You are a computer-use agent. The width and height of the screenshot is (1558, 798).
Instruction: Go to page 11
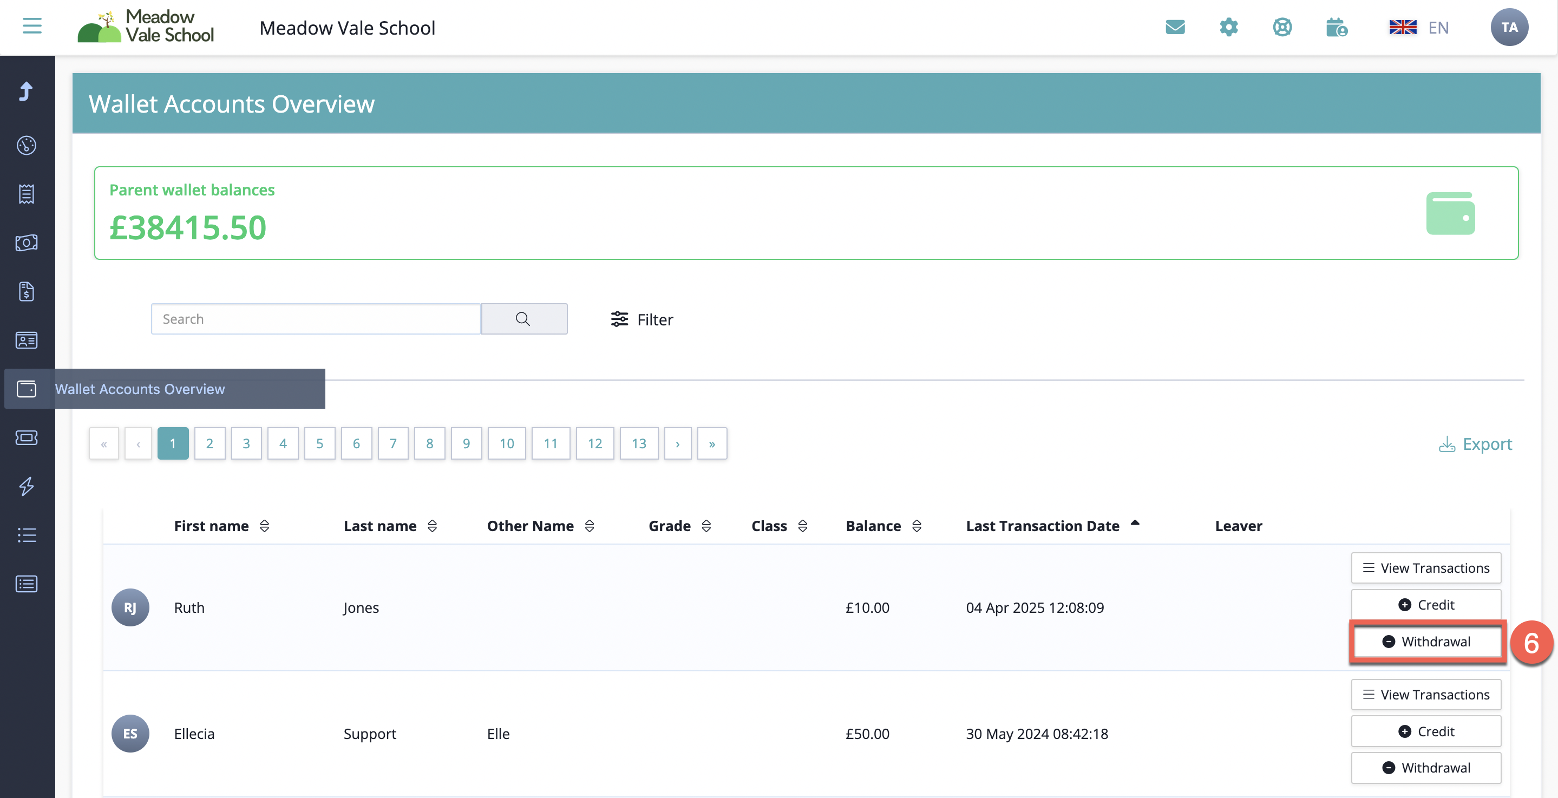551,443
